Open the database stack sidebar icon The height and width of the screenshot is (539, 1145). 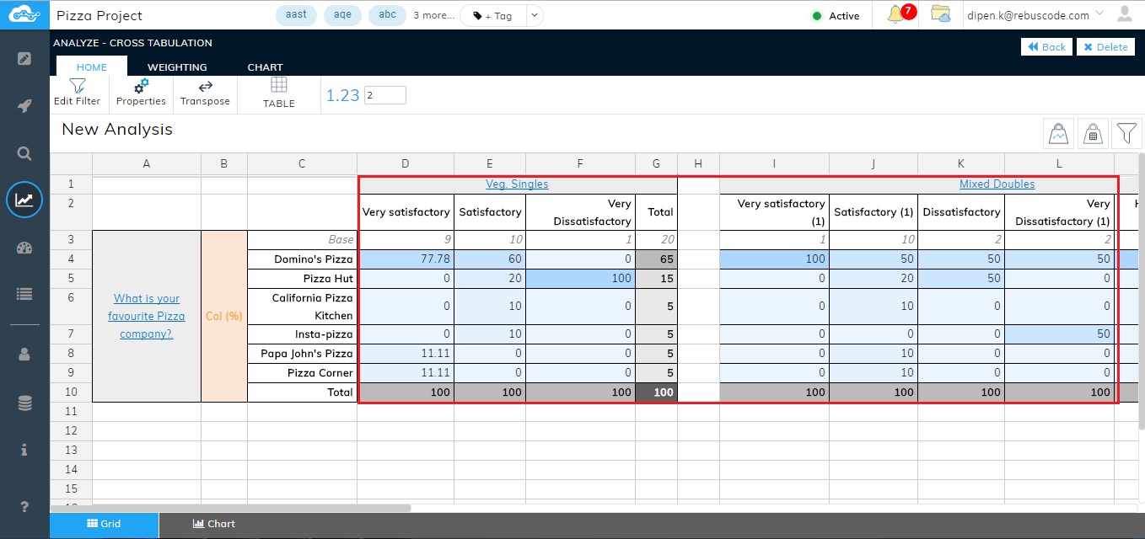click(24, 403)
